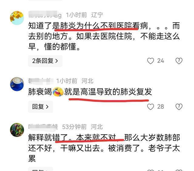Dislike the 肺衰竭 comment via broken heart icon
Viewport: 194px width, 171px height.
pyautogui.click(x=179, y=107)
